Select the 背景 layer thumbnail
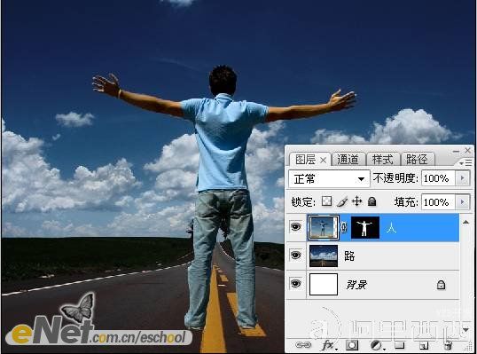This screenshot has height=354, width=477. pyautogui.click(x=324, y=284)
